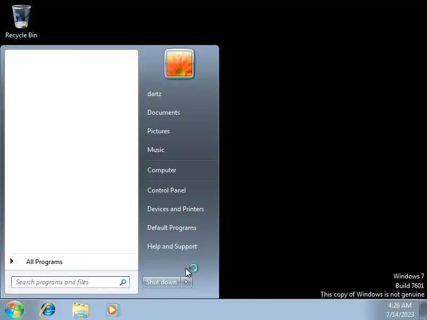Open Windows Explorer from the taskbar
This screenshot has height=320, width=427.
(81, 310)
